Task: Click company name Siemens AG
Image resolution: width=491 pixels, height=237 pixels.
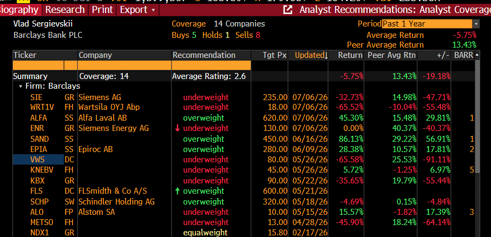Action: (100, 97)
